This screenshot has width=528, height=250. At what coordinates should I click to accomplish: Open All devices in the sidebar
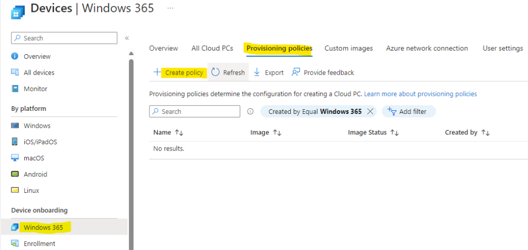(39, 72)
